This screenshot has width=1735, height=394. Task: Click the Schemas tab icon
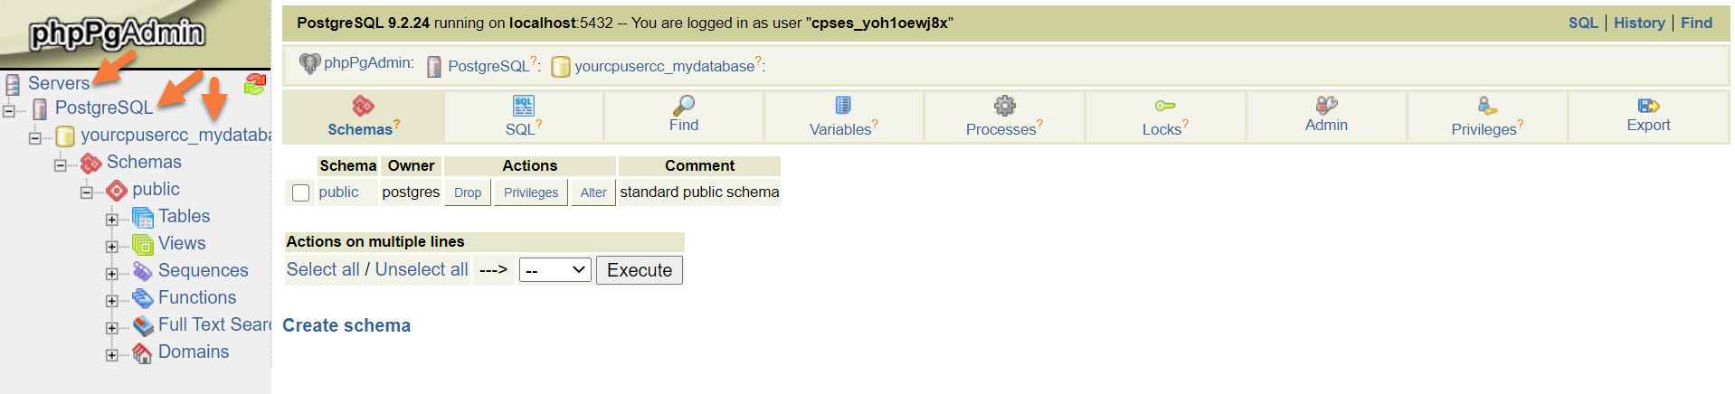tap(363, 106)
